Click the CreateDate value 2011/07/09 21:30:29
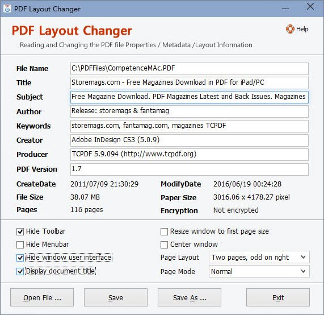The height and width of the screenshot is (315, 324). 104,184
